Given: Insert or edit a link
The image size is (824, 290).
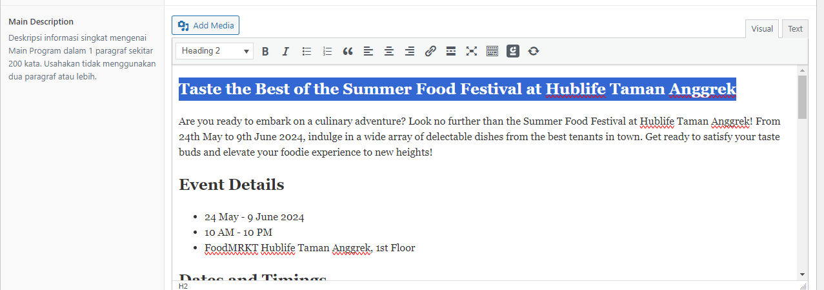Looking at the screenshot, I should click(430, 51).
